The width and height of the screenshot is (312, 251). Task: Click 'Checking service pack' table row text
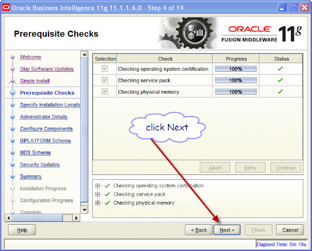pos(144,80)
